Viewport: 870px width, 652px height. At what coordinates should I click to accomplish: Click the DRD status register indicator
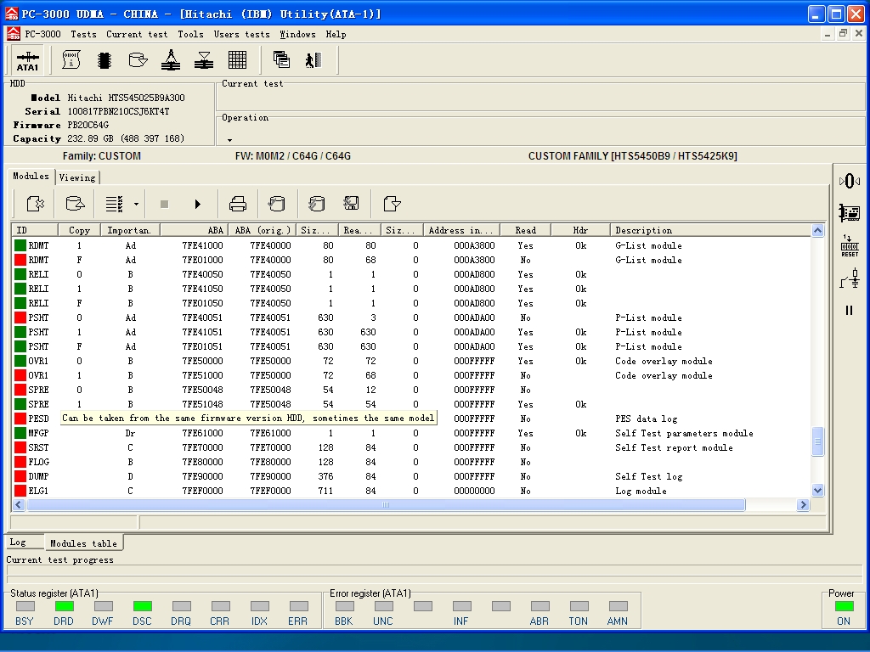coord(64,606)
